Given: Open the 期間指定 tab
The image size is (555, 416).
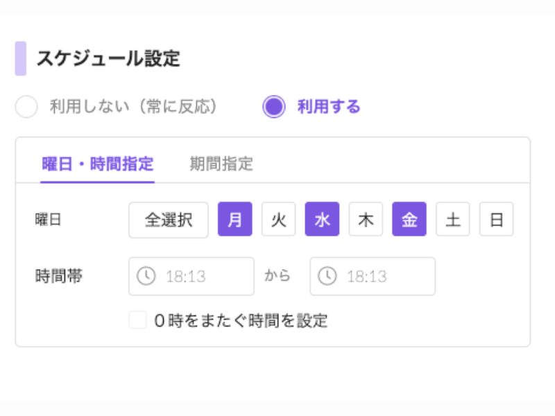Looking at the screenshot, I should (x=221, y=164).
